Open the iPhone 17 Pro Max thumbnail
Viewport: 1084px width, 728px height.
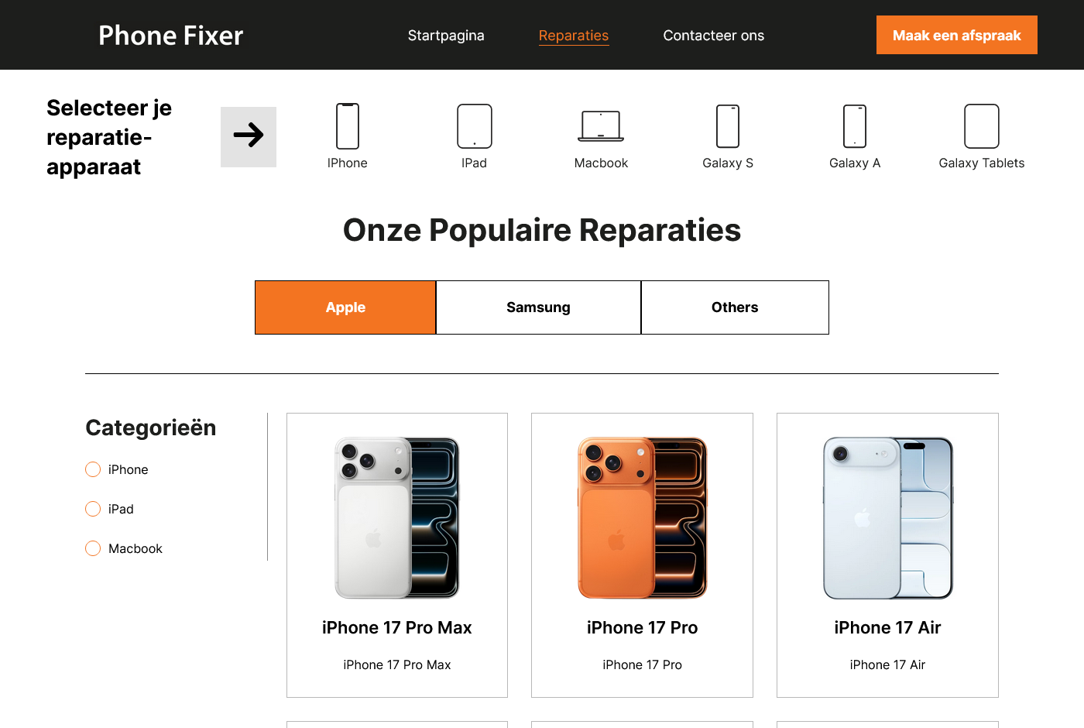(397, 518)
